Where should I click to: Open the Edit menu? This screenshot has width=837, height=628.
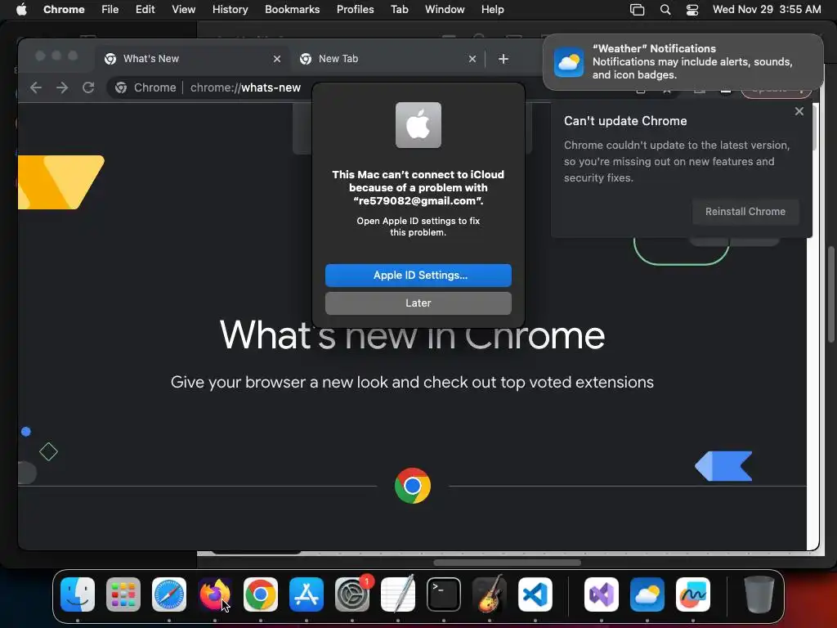(145, 10)
